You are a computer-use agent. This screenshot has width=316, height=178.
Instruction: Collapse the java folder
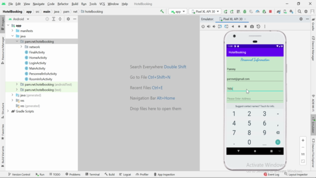point(12,36)
